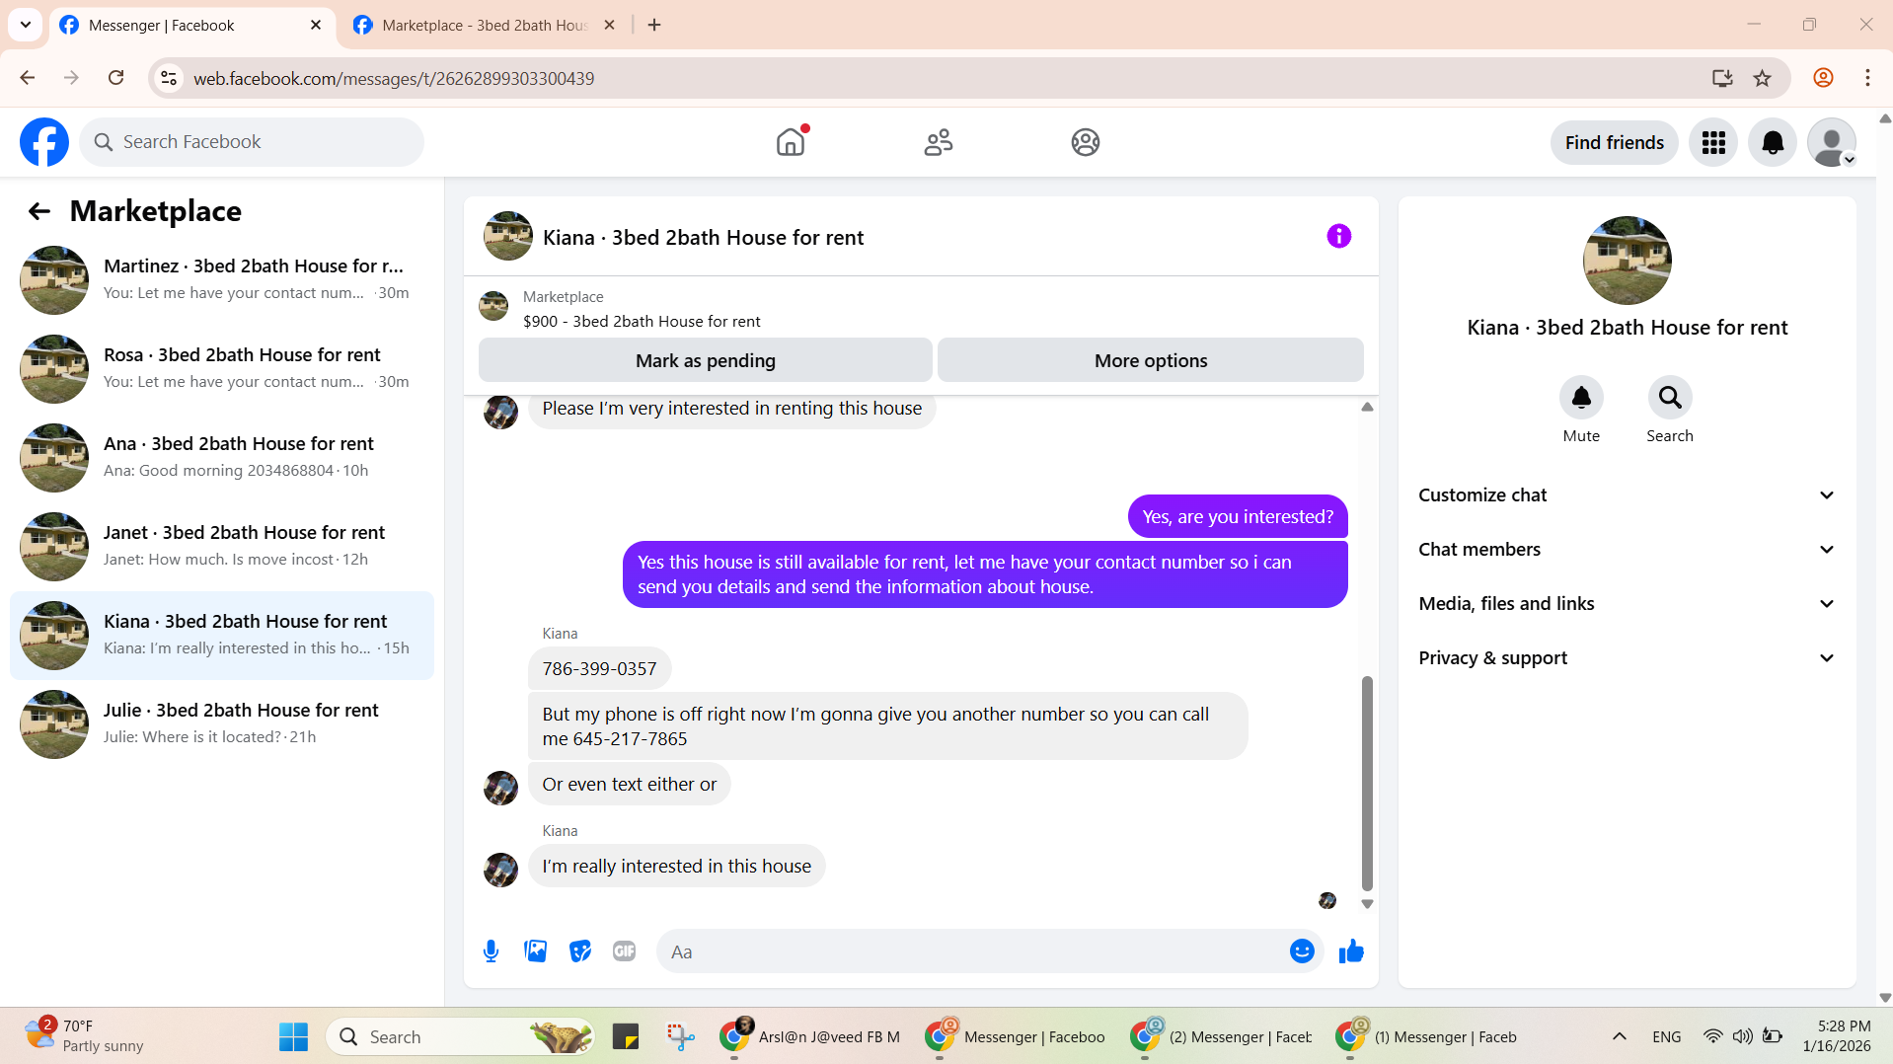Open the emoji picker smiley
This screenshot has width=1893, height=1064.
click(x=1302, y=951)
